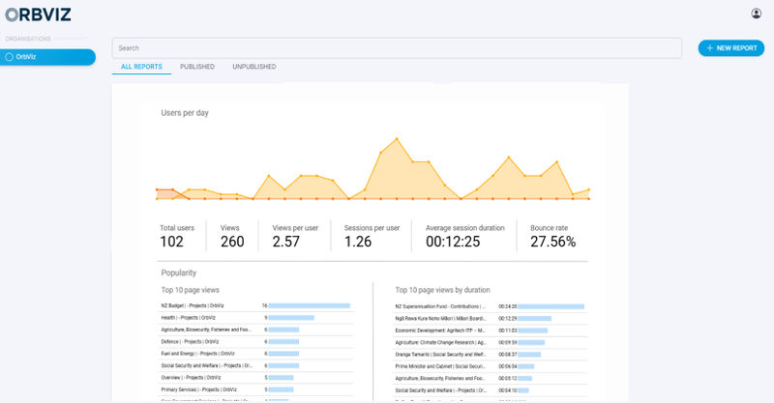
Task: Focus the Search reports field
Action: [x=397, y=48]
